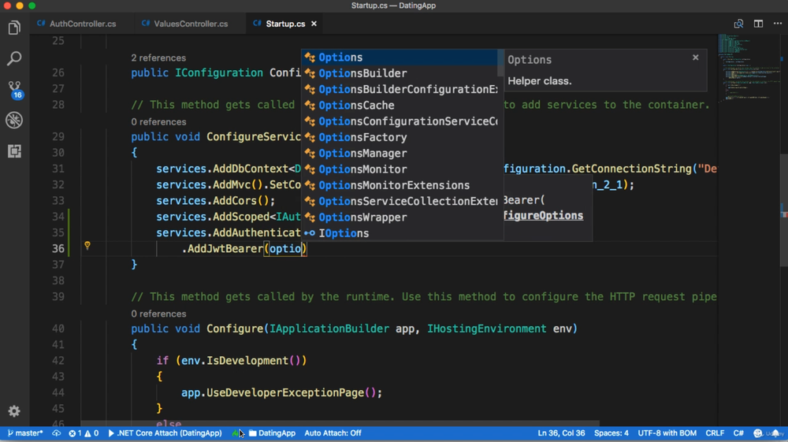Click the flame icon in the status bar
This screenshot has height=442, width=788.
235,433
